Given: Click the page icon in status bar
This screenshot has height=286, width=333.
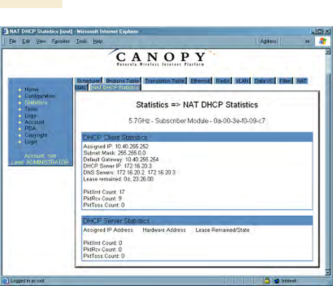Looking at the screenshot, I should tap(6, 281).
